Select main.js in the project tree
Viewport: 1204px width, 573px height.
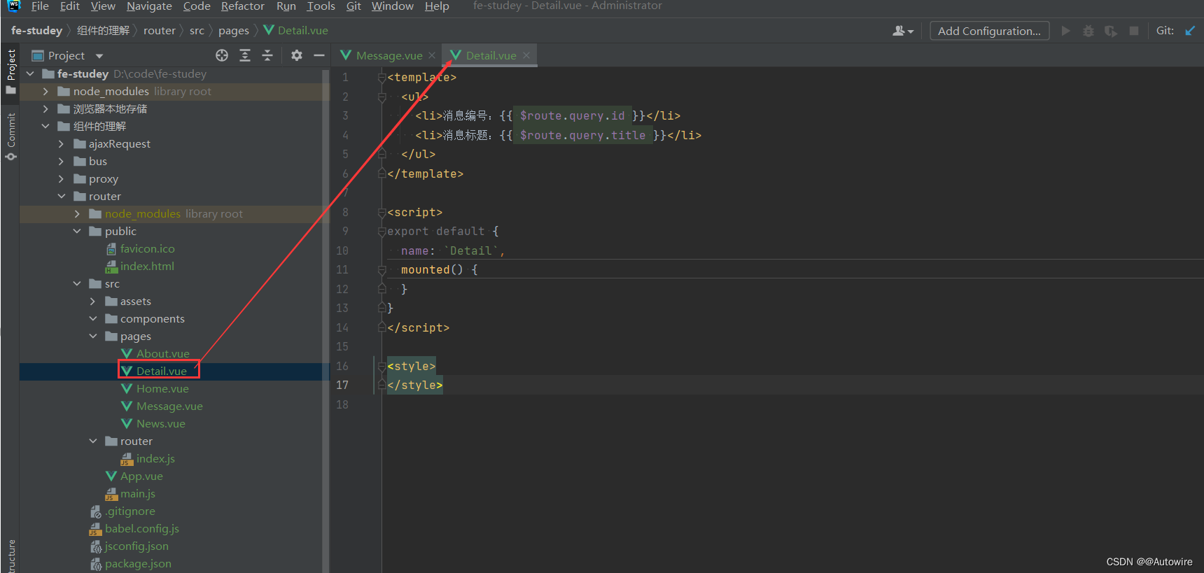point(138,493)
